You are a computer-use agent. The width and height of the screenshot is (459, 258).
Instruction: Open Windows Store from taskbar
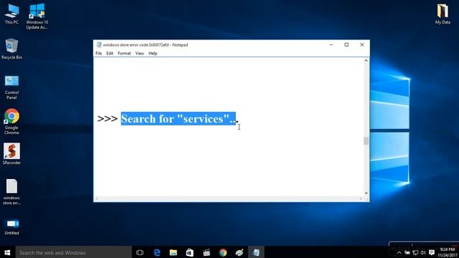pos(189,252)
